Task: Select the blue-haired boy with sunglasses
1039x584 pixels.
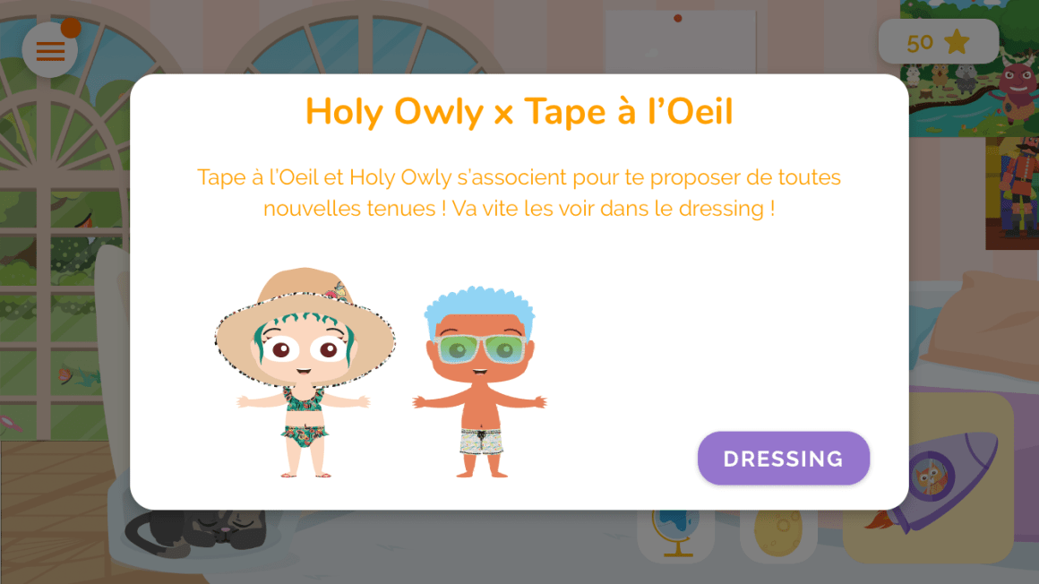Action: point(480,382)
